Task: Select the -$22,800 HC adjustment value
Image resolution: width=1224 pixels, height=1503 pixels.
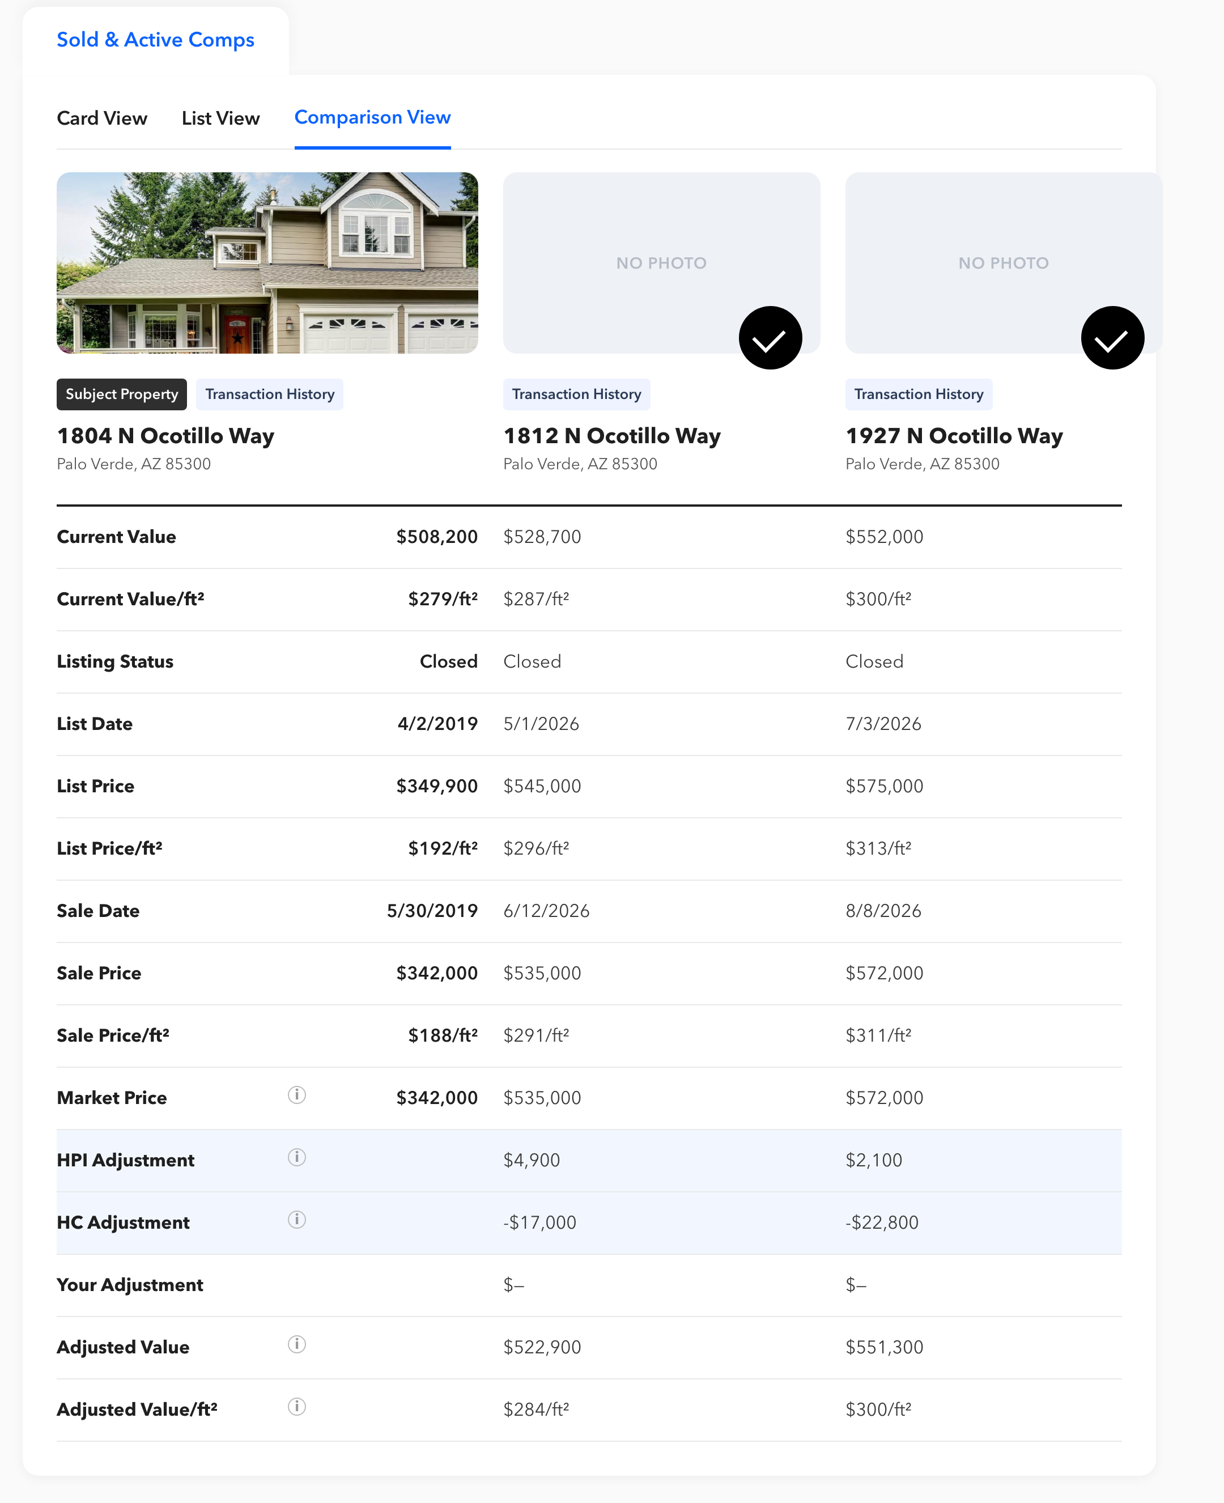Action: (x=882, y=1222)
